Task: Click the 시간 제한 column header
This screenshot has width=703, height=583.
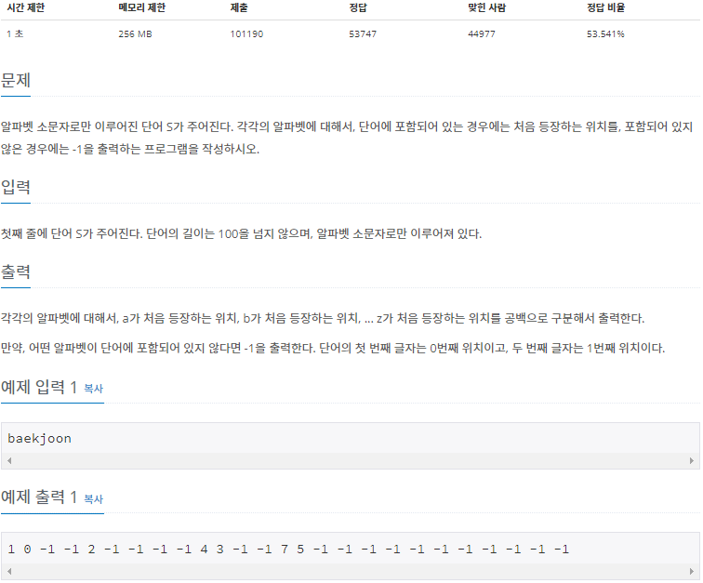Action: point(25,7)
